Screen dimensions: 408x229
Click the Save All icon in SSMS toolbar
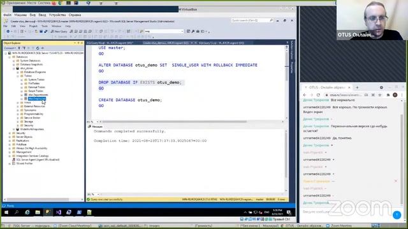pyautogui.click(x=45, y=31)
